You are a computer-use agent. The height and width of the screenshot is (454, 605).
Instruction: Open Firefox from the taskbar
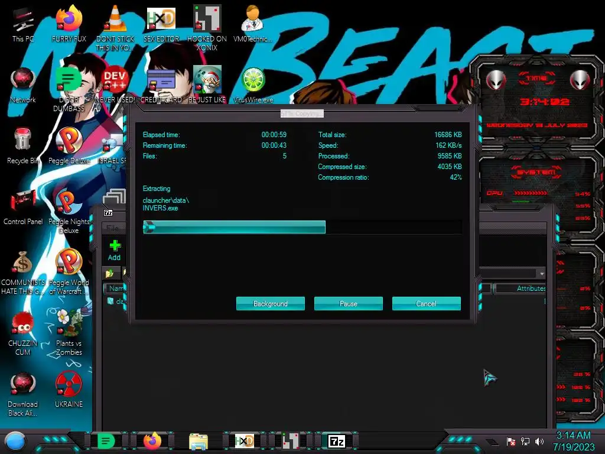[x=152, y=441]
